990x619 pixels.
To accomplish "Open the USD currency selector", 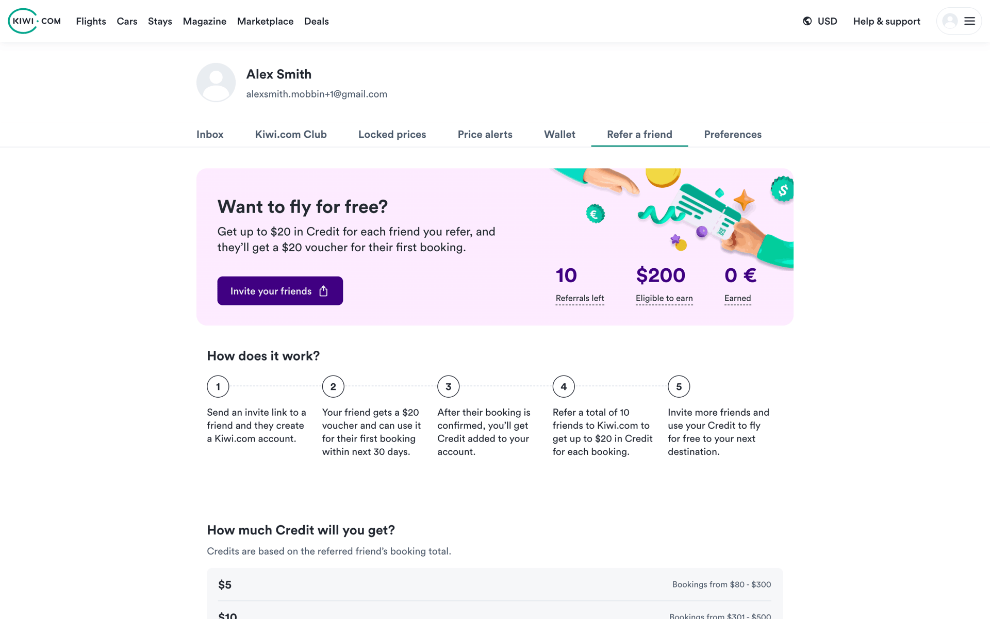I will [820, 21].
